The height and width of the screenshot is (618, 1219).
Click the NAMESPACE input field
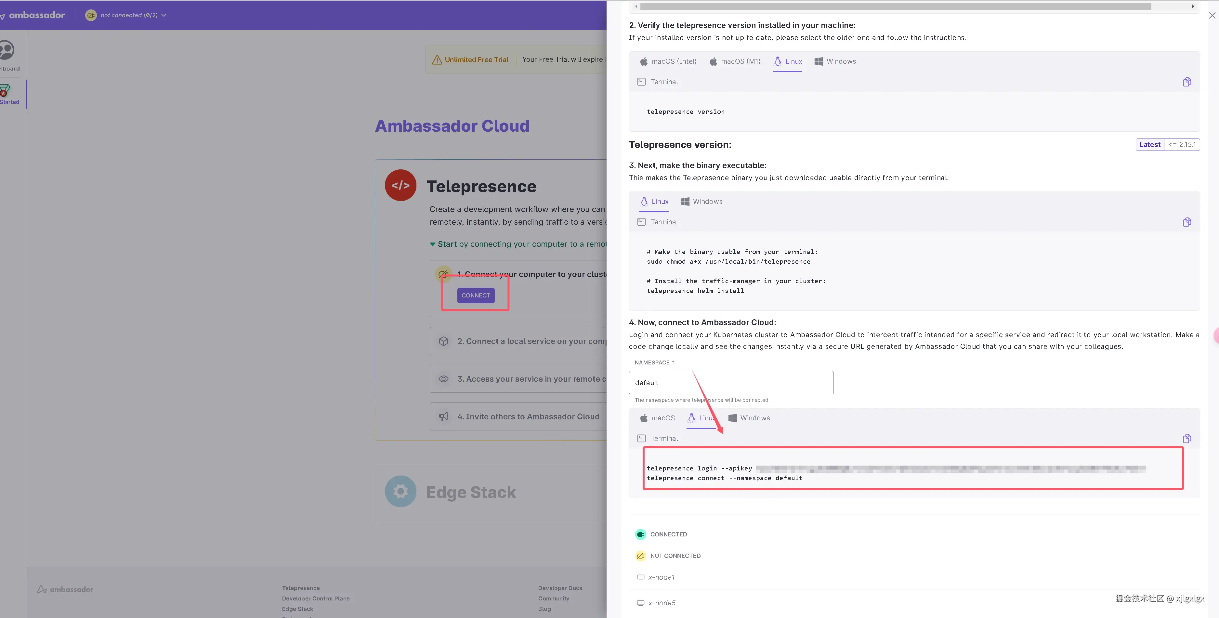pyautogui.click(x=731, y=382)
